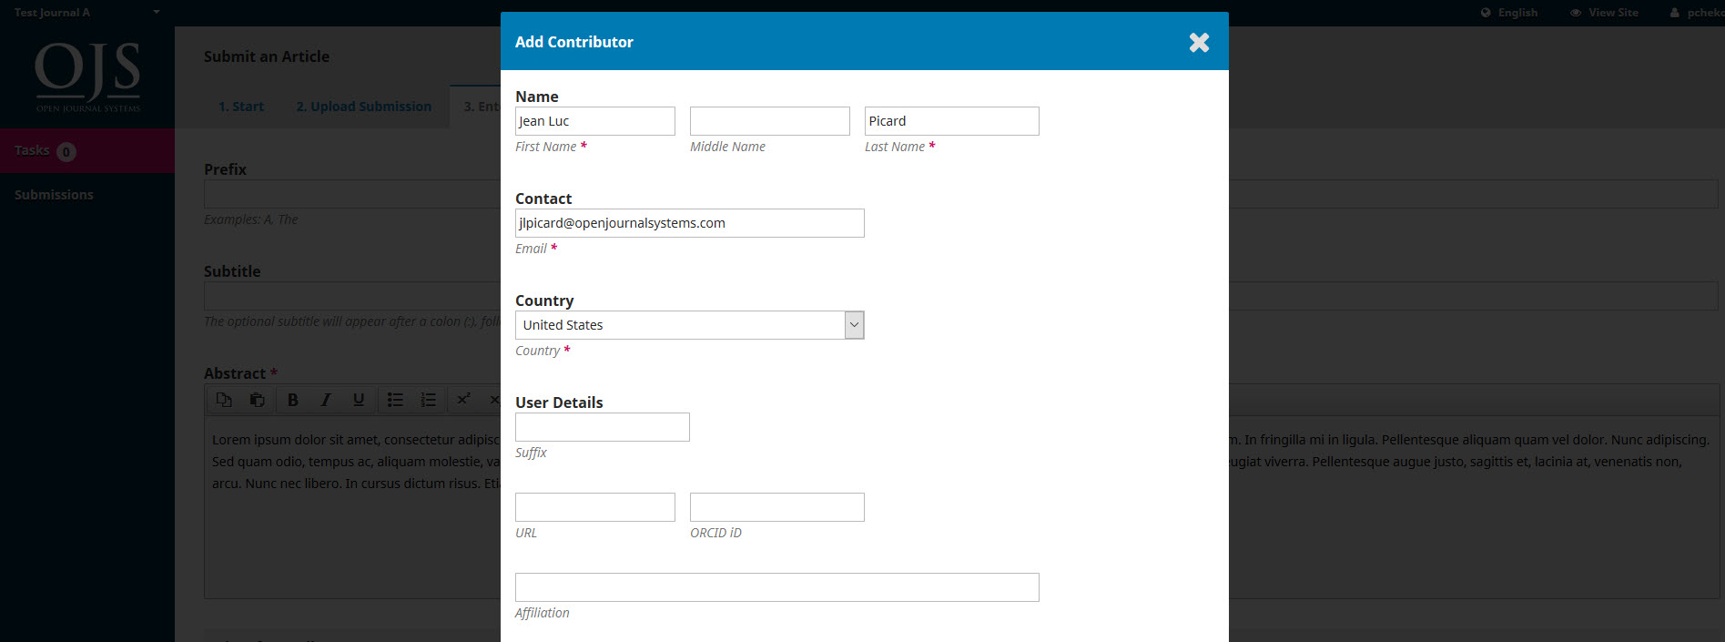This screenshot has width=1725, height=642.
Task: Click the First Name input field
Action: 595,121
